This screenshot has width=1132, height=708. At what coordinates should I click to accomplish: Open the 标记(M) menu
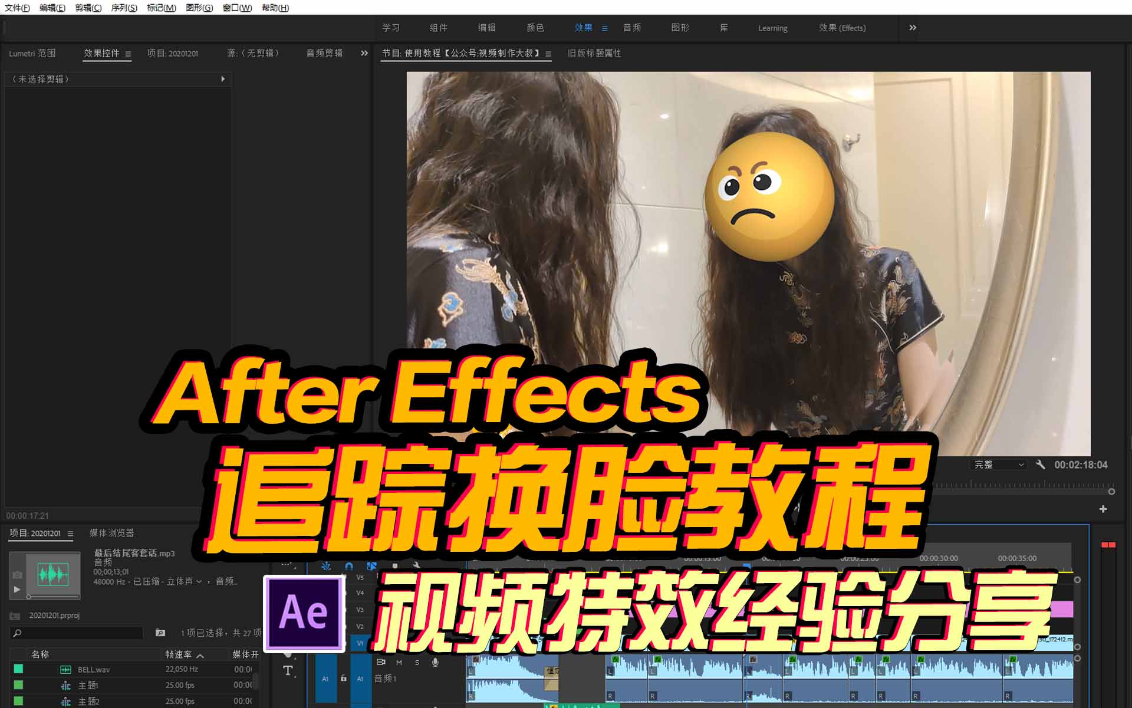click(x=162, y=8)
